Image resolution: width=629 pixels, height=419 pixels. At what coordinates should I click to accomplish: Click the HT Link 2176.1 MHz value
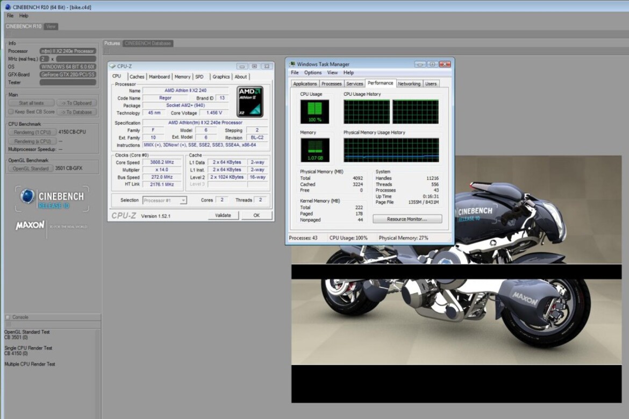coord(162,184)
